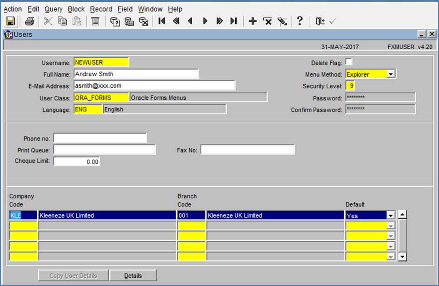439x286 pixels.
Task: Open the Default dropdown on KLE row
Action: (x=391, y=215)
